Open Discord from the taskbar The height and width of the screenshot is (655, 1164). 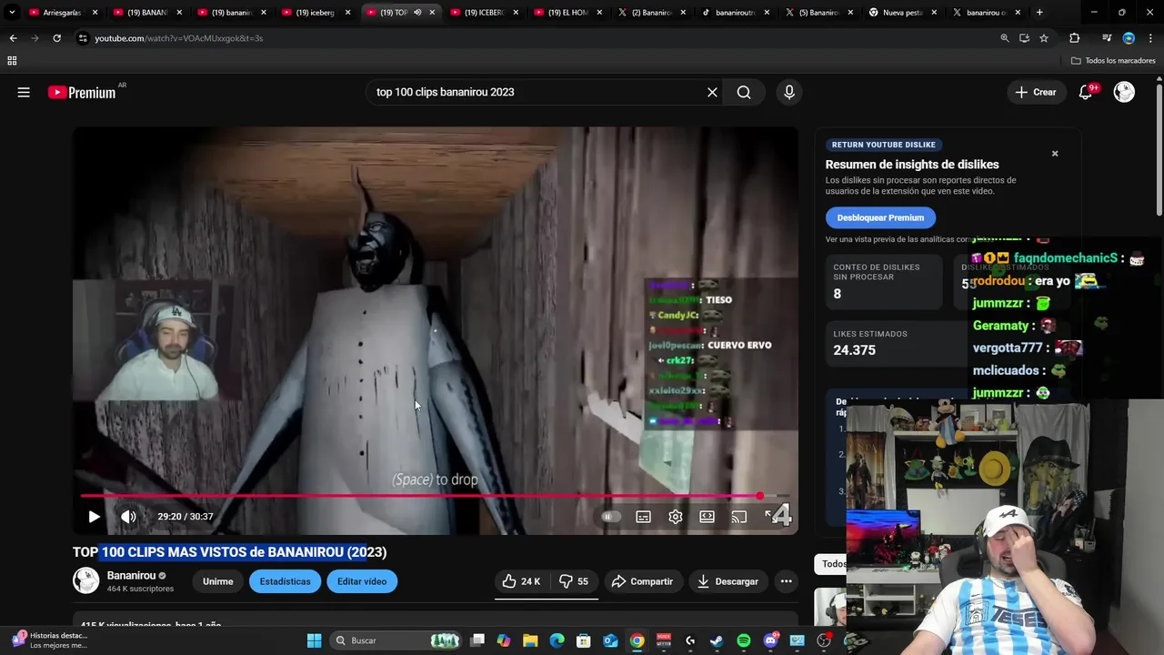tap(770, 640)
